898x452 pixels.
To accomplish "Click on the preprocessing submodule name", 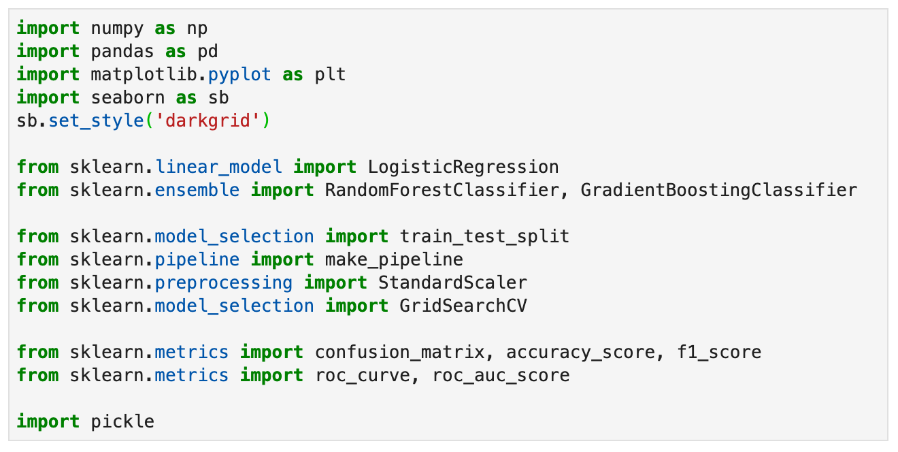I will (223, 282).
